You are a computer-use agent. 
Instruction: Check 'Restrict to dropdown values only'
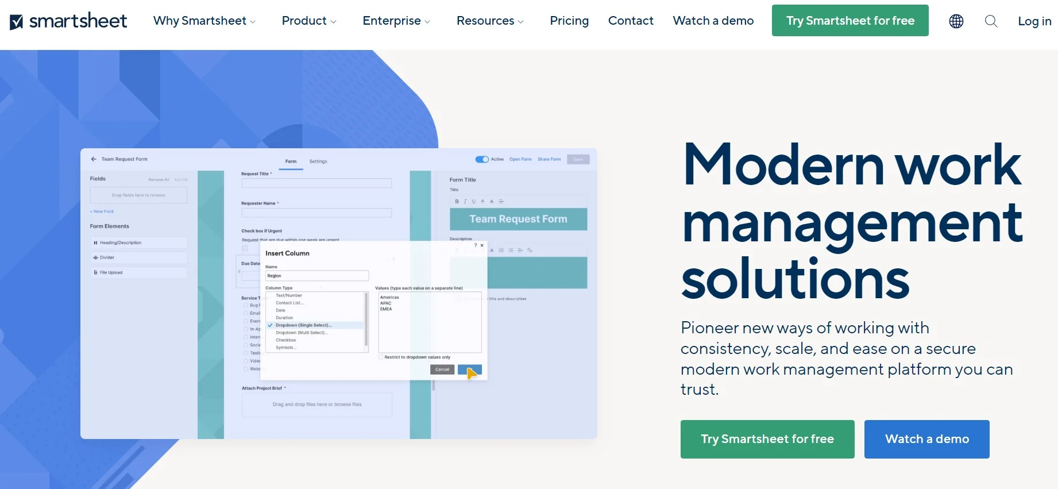(381, 357)
